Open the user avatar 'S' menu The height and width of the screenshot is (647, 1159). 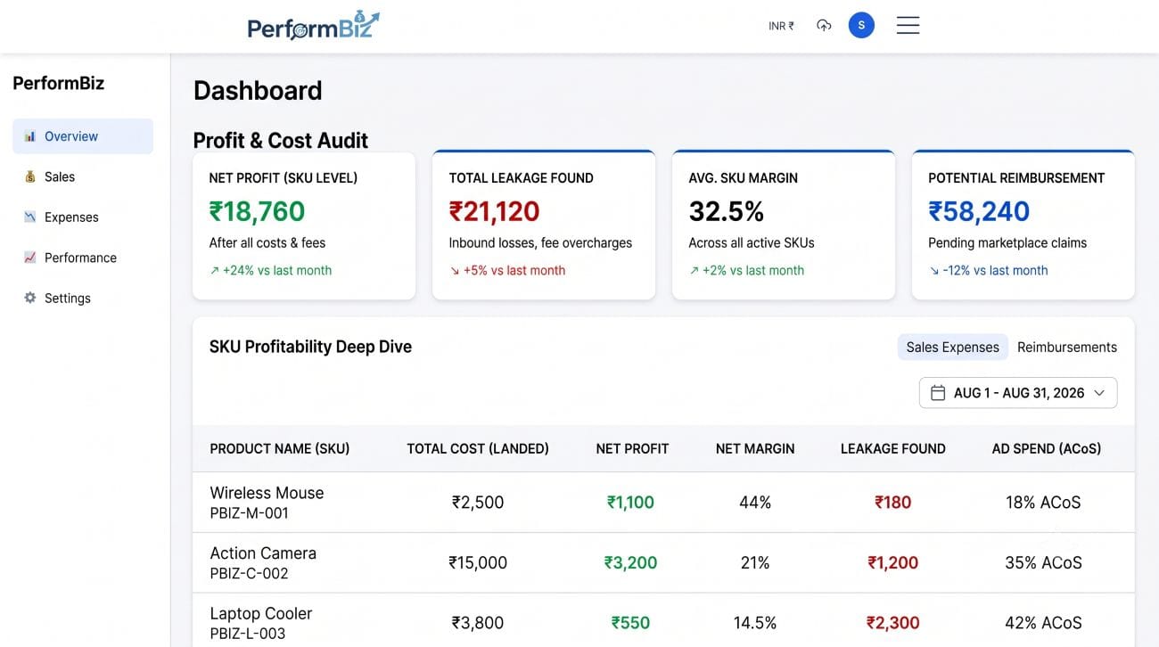[x=861, y=26]
